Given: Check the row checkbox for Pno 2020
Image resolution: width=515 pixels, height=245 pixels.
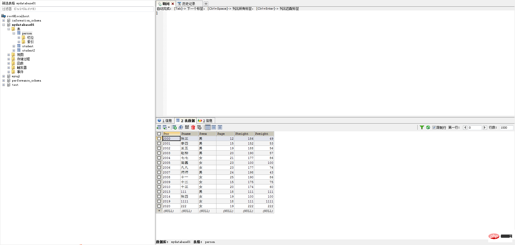Looking at the screenshot, I should tap(159, 206).
